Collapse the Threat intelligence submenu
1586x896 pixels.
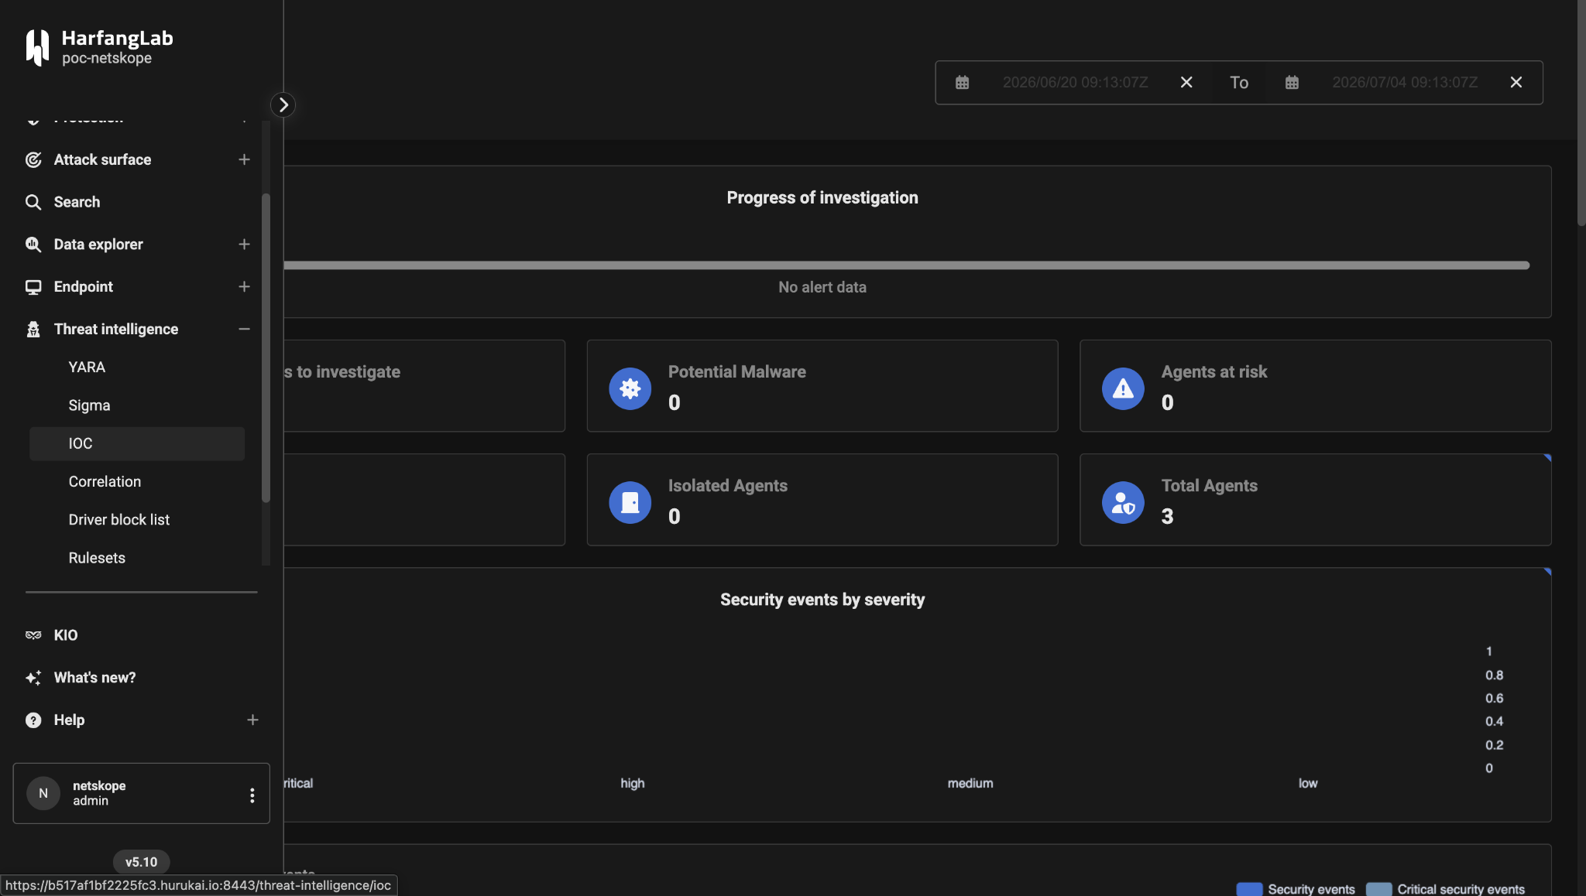click(244, 330)
